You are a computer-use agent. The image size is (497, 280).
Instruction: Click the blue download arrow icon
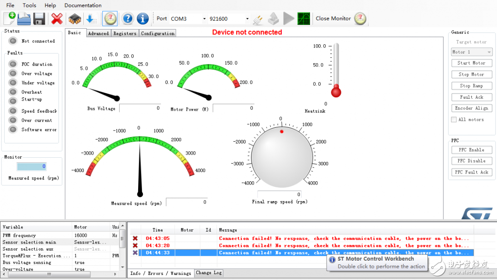click(x=91, y=19)
